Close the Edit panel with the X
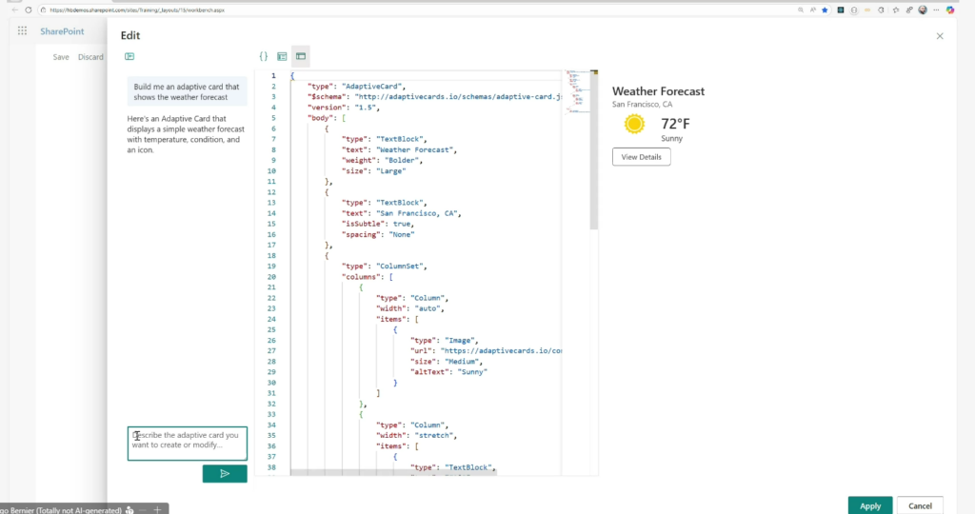Viewport: 975px width, 514px height. [x=940, y=36]
